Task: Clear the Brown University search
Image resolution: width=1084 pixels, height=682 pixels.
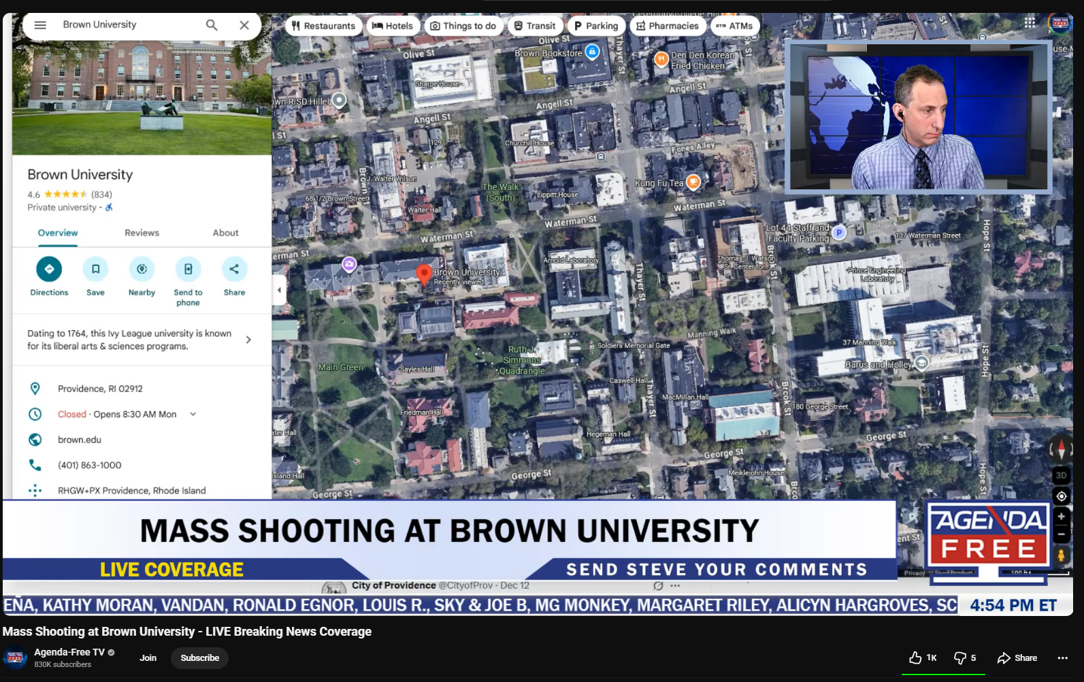Action: click(244, 25)
